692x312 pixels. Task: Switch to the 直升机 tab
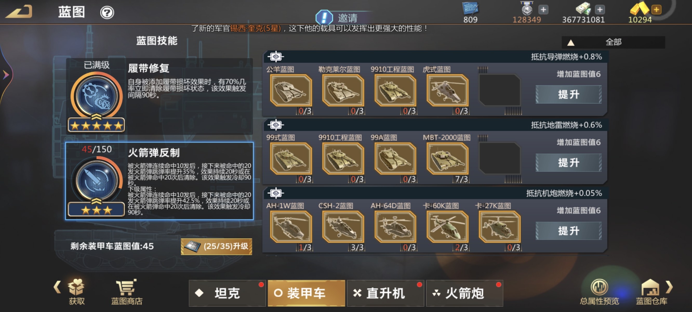[x=385, y=293]
